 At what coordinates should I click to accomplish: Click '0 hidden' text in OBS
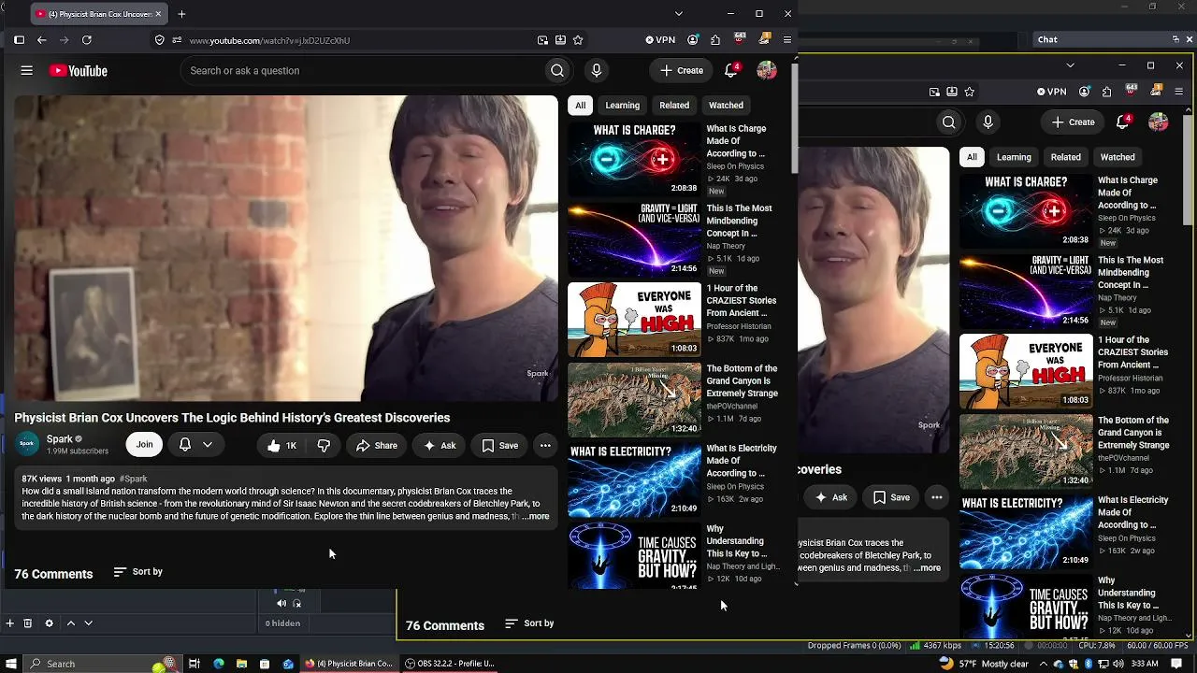282,623
